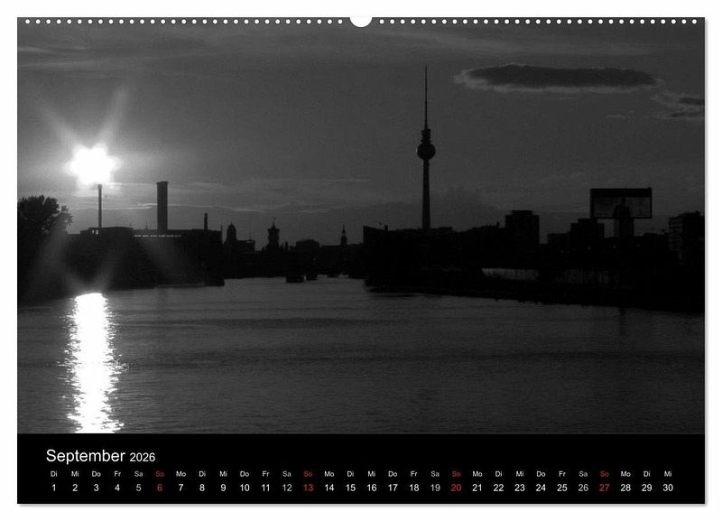The width and height of the screenshot is (722, 521).
Task: Click the red 'So' label above day 20
Action: (457, 474)
